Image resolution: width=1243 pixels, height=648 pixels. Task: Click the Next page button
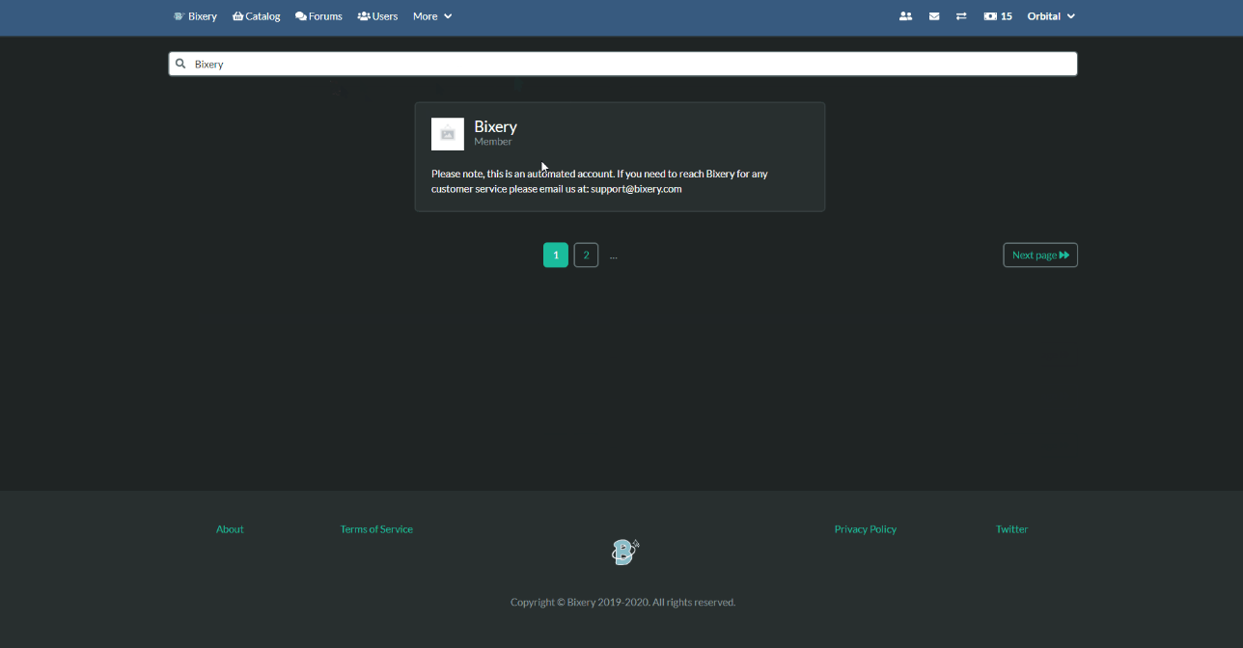pyautogui.click(x=1040, y=255)
